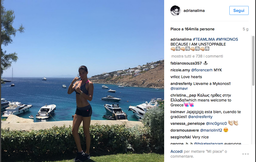Click the @andresfenty mention
256x162 pixels.
(200, 117)
